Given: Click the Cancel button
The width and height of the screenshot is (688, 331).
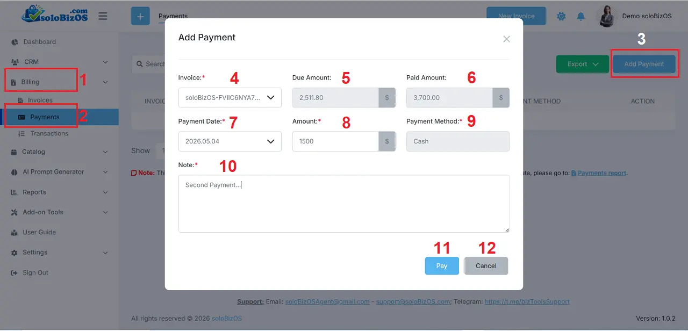Looking at the screenshot, I should [486, 266].
